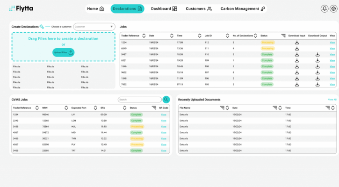Viewport: 339px width, 187px height.
Task: Sort Jobs table by Trader Reference
Action: pos(144,36)
